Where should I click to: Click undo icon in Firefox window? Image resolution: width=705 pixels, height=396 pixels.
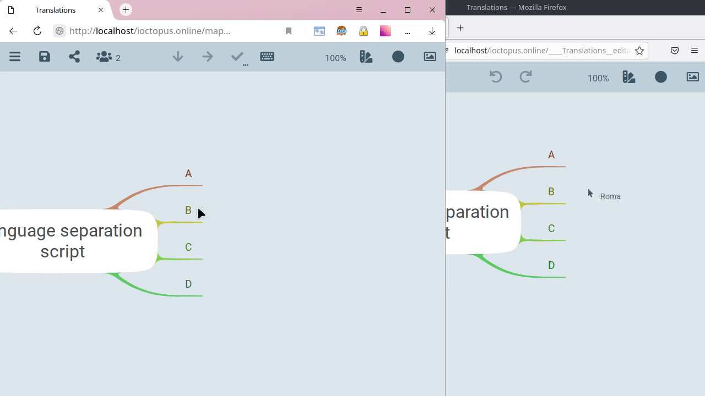496,76
